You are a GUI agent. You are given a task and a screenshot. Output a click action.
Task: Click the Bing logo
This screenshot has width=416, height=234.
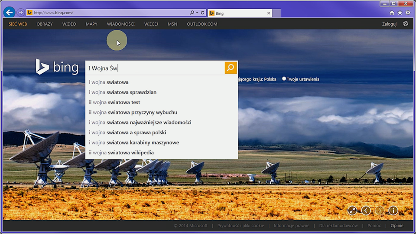[x=57, y=67]
